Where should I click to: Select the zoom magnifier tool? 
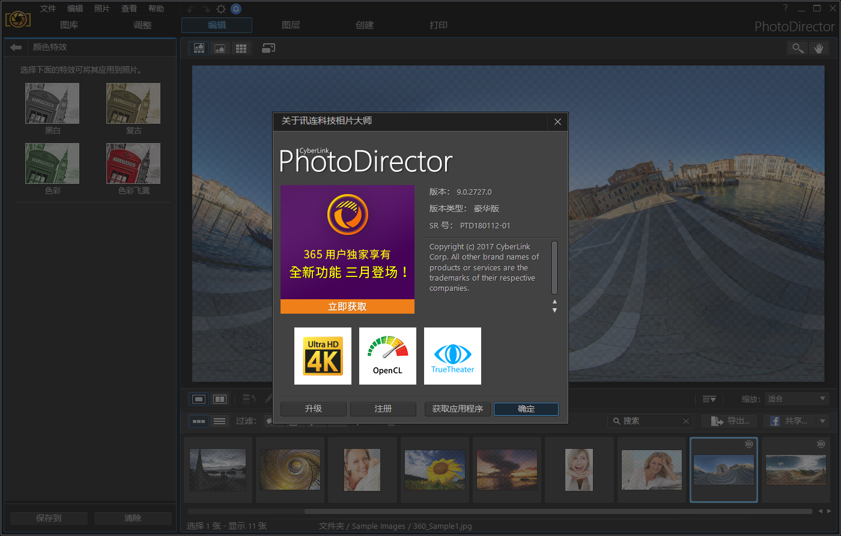point(798,48)
